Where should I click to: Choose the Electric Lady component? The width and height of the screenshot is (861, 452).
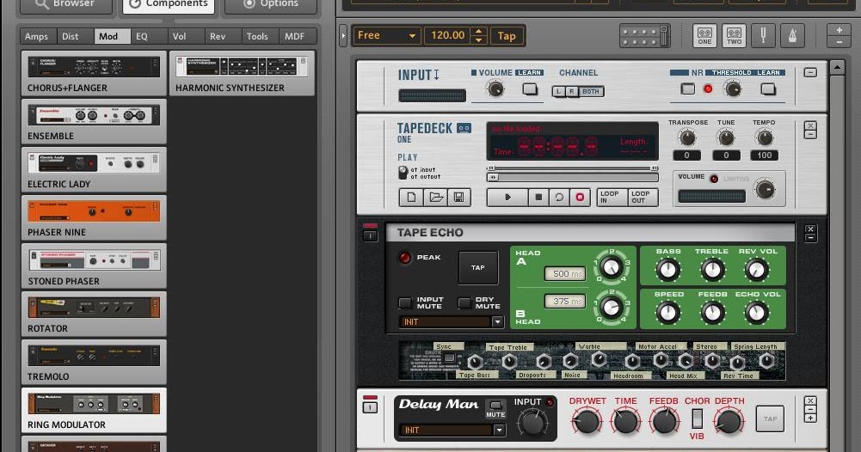click(x=94, y=169)
